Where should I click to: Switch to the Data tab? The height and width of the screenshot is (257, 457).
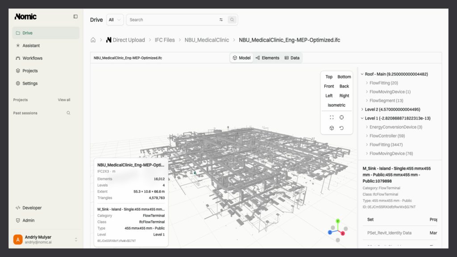pyautogui.click(x=292, y=58)
